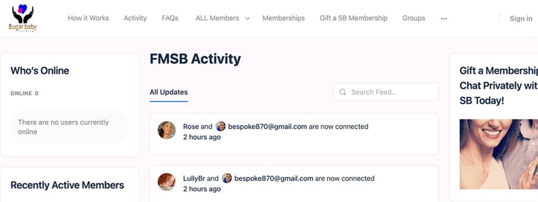Click bespoke870 avatar in LullyBr's connection update
538x202 pixels.
click(x=227, y=178)
